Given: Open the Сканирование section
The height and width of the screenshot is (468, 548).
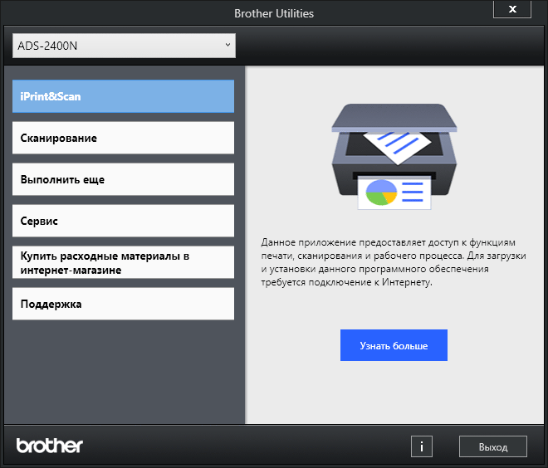Looking at the screenshot, I should click(x=124, y=138).
